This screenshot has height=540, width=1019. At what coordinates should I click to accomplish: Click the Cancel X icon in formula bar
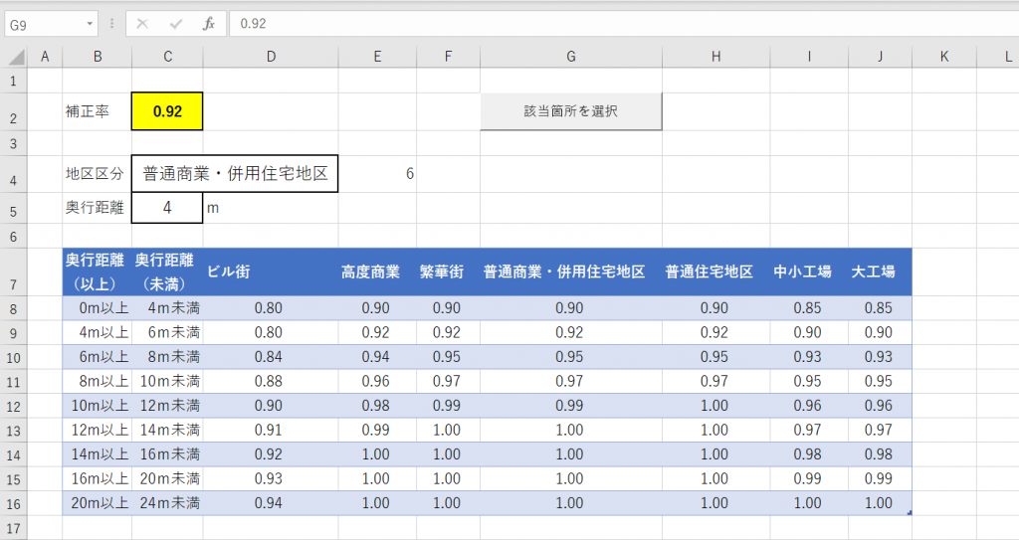pos(142,23)
